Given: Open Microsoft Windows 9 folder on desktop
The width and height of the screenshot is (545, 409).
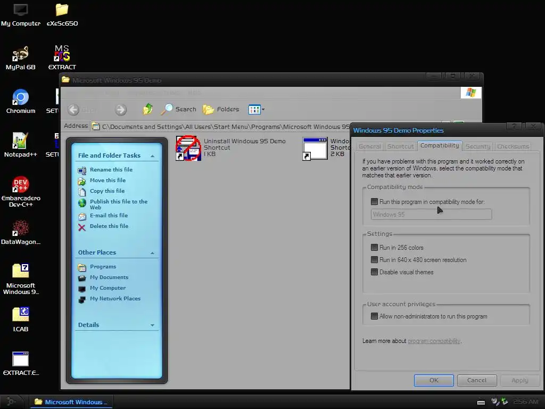Looking at the screenshot, I should (x=21, y=279).
